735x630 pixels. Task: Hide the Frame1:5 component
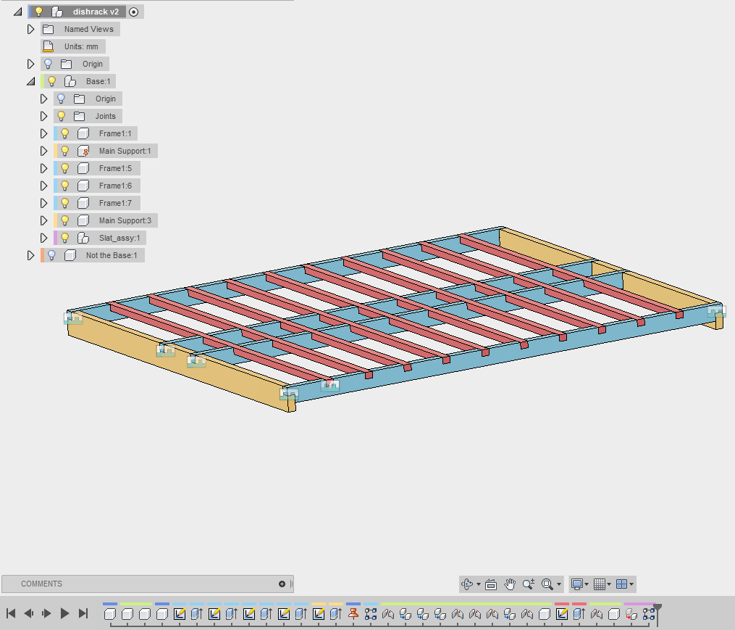(x=64, y=168)
